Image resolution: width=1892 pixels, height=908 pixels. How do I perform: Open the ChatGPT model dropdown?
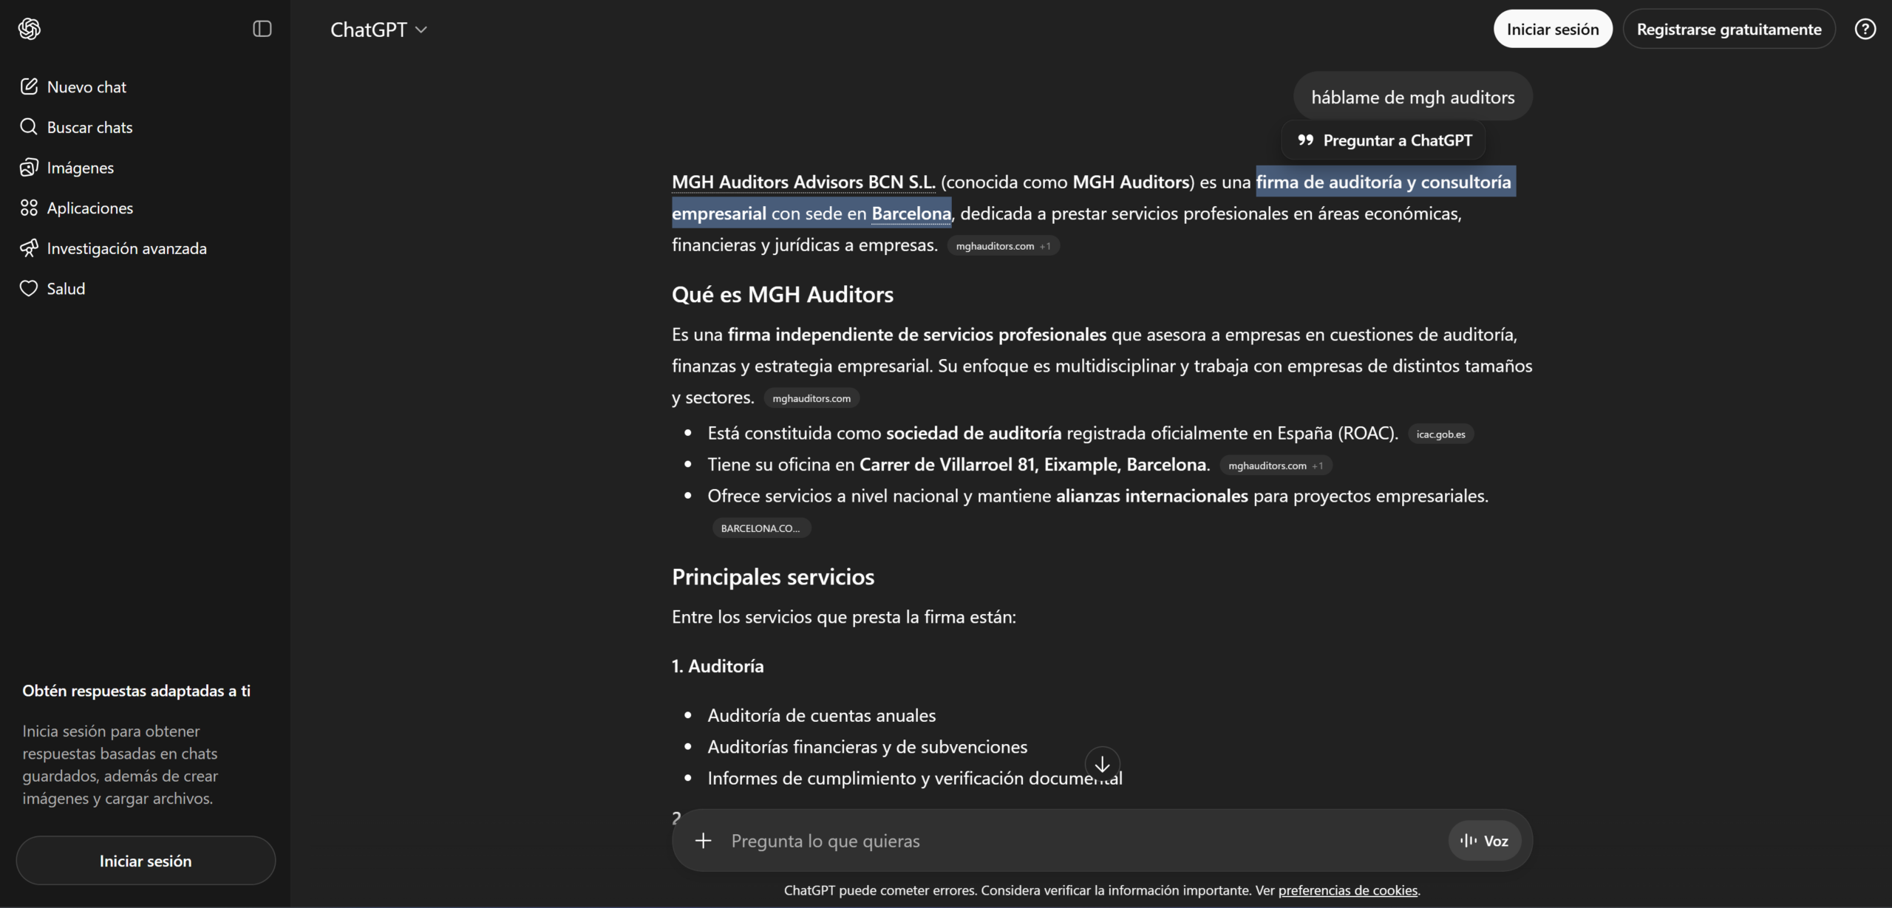(x=378, y=29)
